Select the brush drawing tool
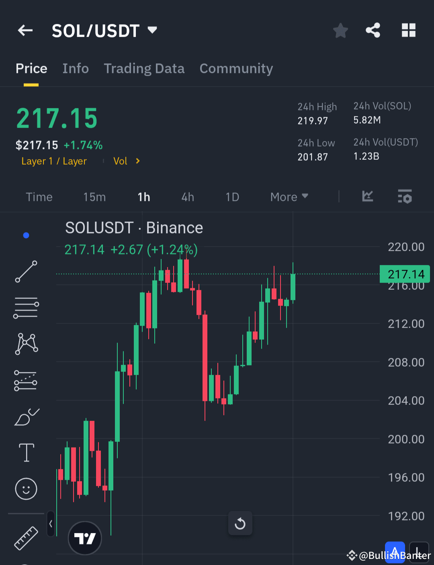 tap(26, 417)
